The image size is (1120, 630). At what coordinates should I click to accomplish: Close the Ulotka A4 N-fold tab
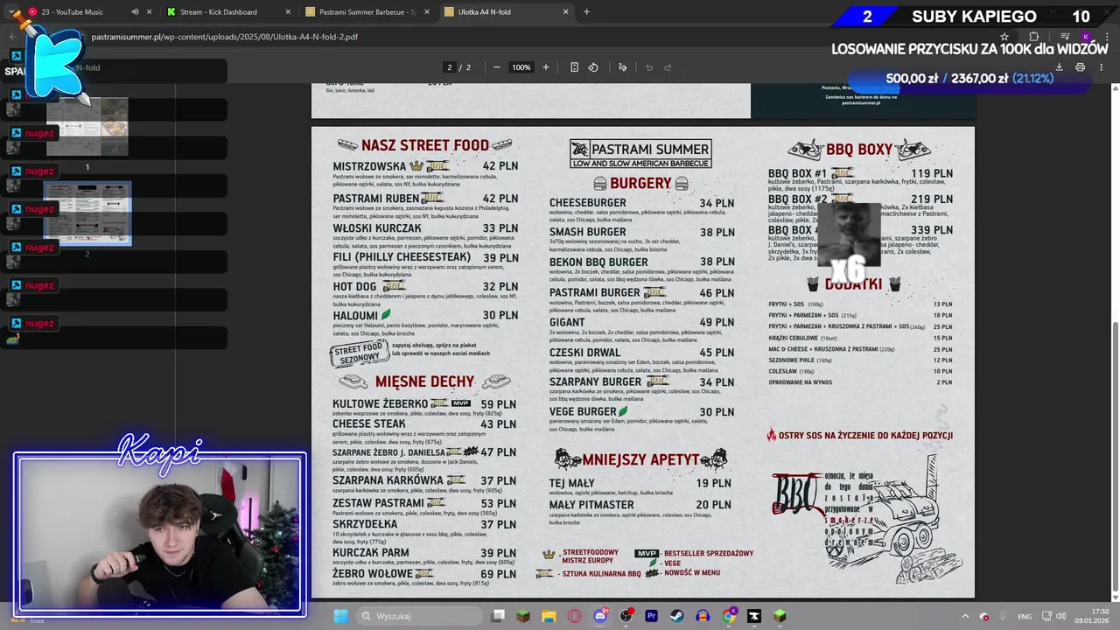click(565, 12)
